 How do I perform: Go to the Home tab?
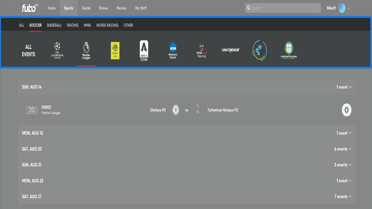(x=51, y=8)
